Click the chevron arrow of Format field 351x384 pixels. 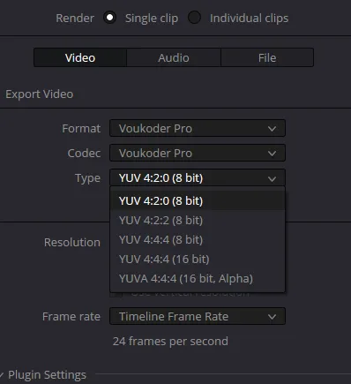[272, 129]
